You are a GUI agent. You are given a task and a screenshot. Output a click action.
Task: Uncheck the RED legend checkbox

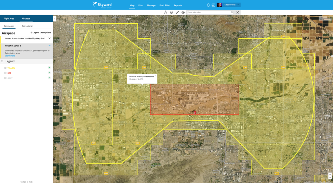click(49, 73)
